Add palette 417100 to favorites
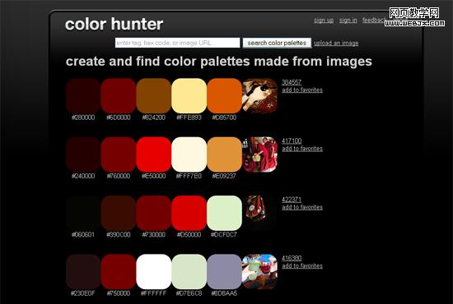 (x=302, y=149)
